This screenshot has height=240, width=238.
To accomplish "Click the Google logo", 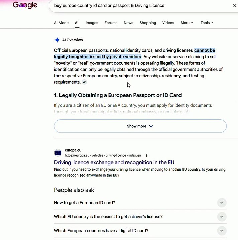I will (x=25, y=5).
